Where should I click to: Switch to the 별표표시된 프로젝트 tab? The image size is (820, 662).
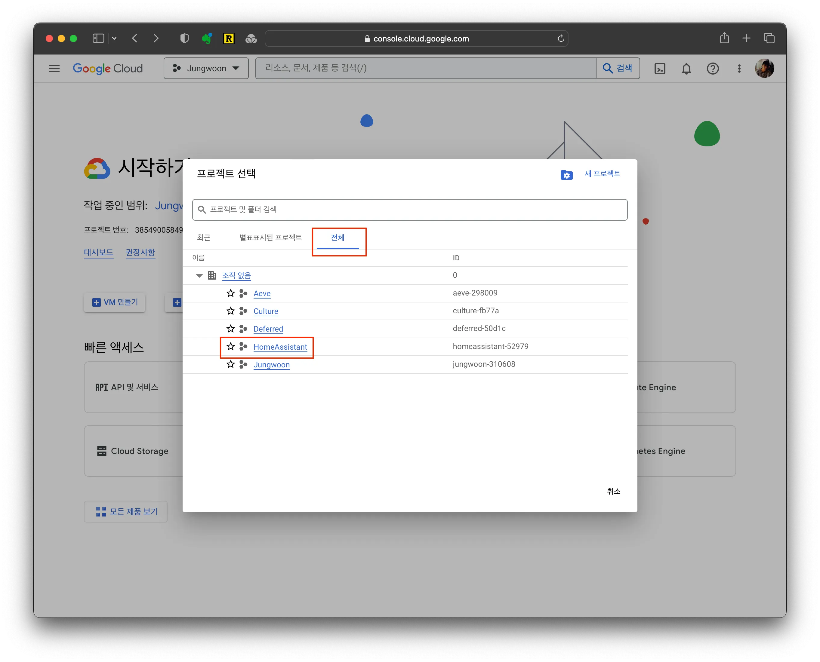click(x=270, y=238)
